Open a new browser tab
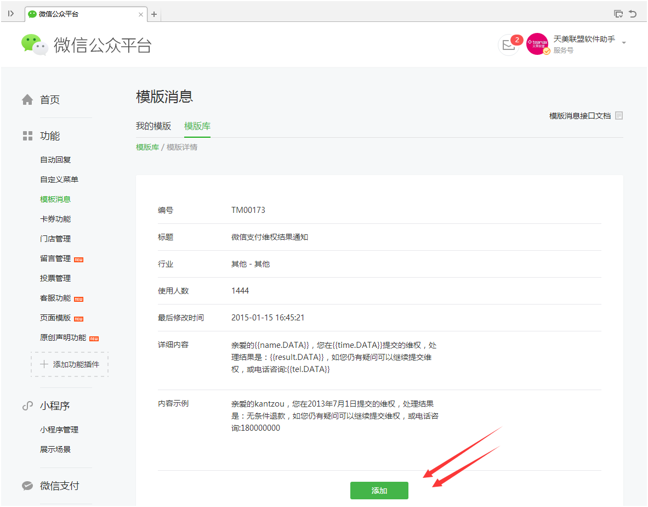Image resolution: width=648 pixels, height=507 pixels. 154,14
